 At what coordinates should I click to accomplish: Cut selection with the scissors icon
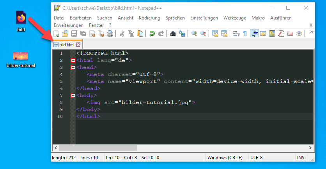[122, 33]
